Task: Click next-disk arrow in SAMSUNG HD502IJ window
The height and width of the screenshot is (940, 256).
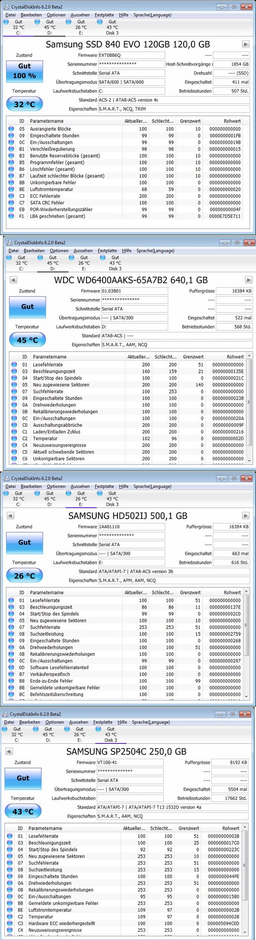Action: (x=246, y=516)
